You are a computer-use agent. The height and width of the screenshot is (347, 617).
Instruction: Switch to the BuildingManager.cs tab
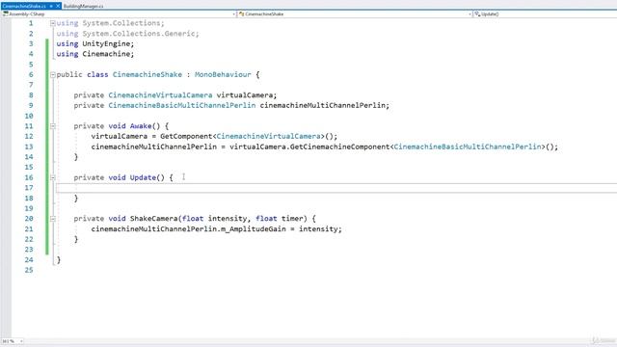point(83,7)
